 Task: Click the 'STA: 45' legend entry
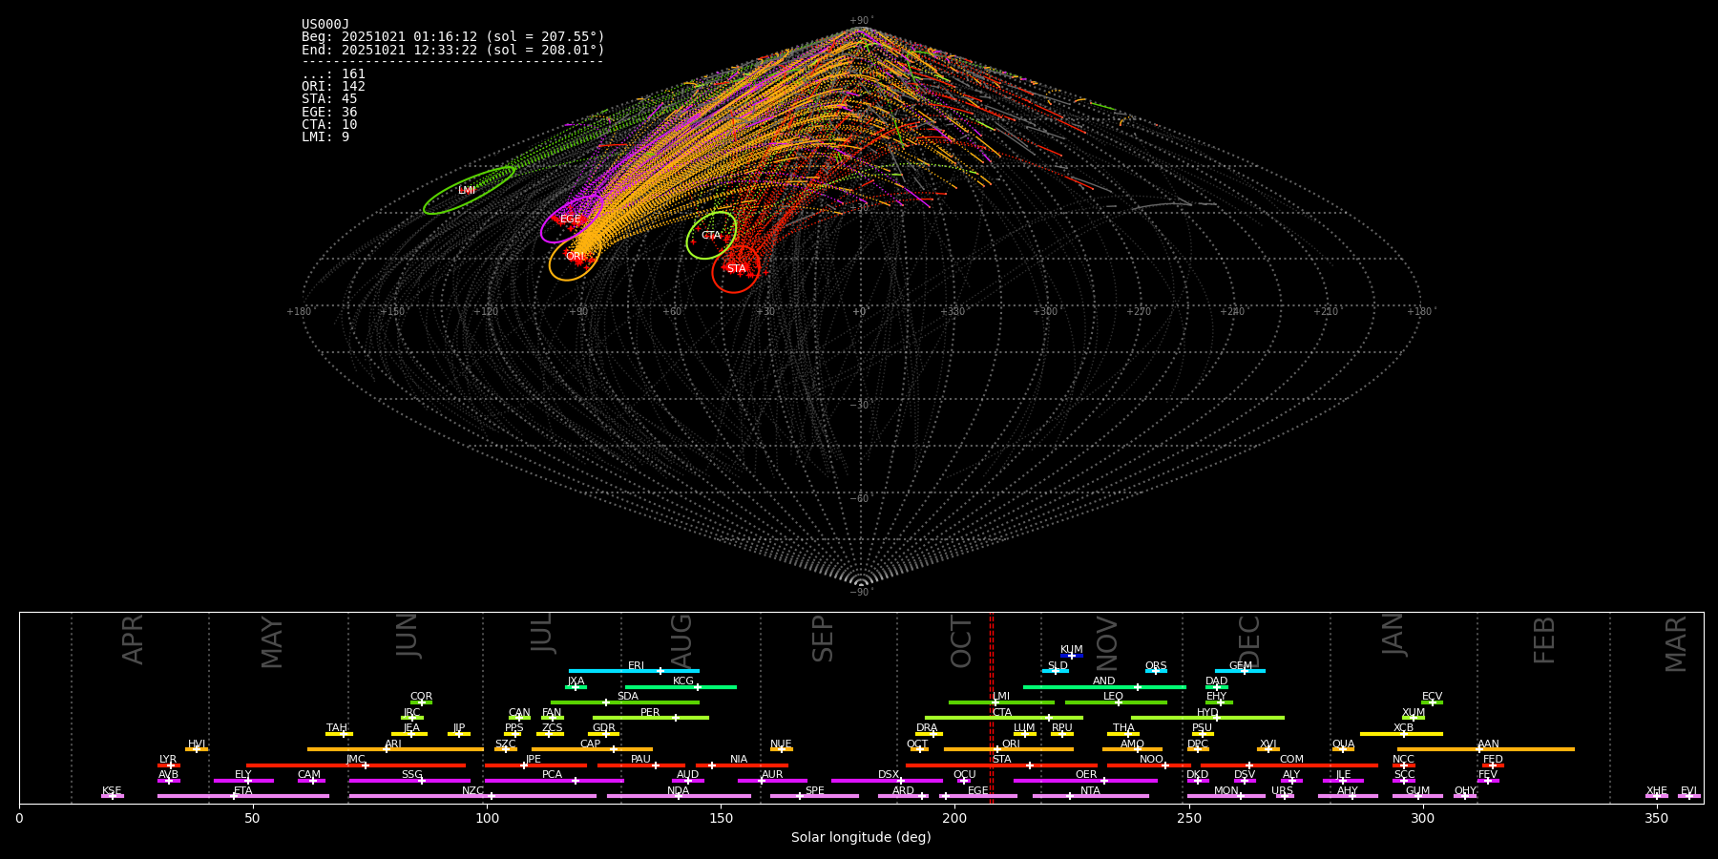pyautogui.click(x=329, y=99)
